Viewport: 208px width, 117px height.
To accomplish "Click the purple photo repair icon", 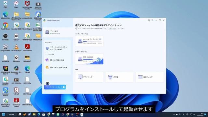I will (47, 60).
